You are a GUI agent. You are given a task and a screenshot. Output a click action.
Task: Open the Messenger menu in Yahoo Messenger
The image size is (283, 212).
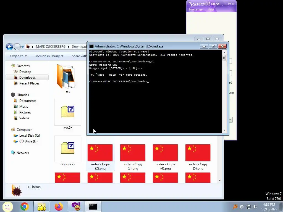[196, 9]
